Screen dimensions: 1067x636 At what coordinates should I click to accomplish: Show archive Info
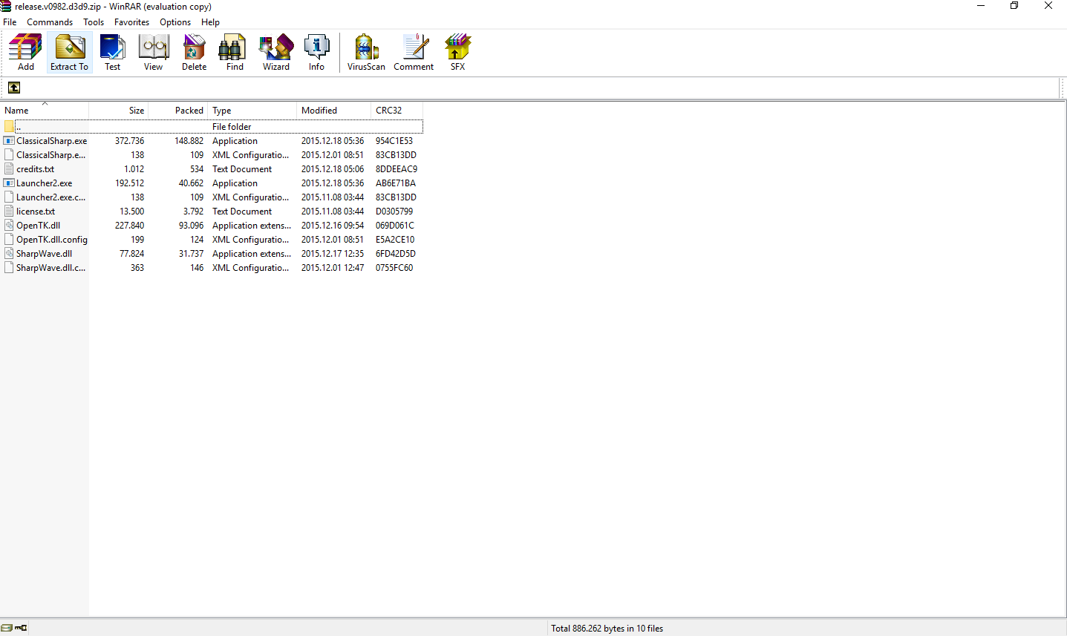316,52
